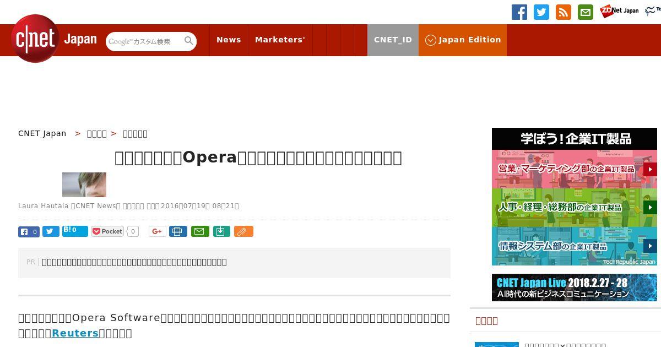This screenshot has height=347, width=661.
Task: Click the 学ぼう!企業IT製品 banner header
Action: coord(575,139)
